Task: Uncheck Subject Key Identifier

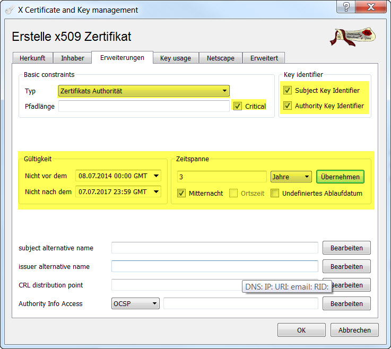Action: (x=288, y=91)
